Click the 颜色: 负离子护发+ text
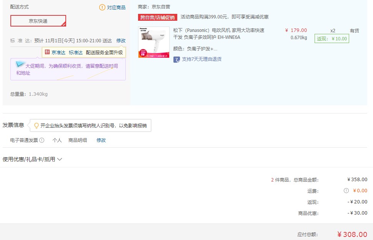The height and width of the screenshot is (240, 373). (x=195, y=49)
